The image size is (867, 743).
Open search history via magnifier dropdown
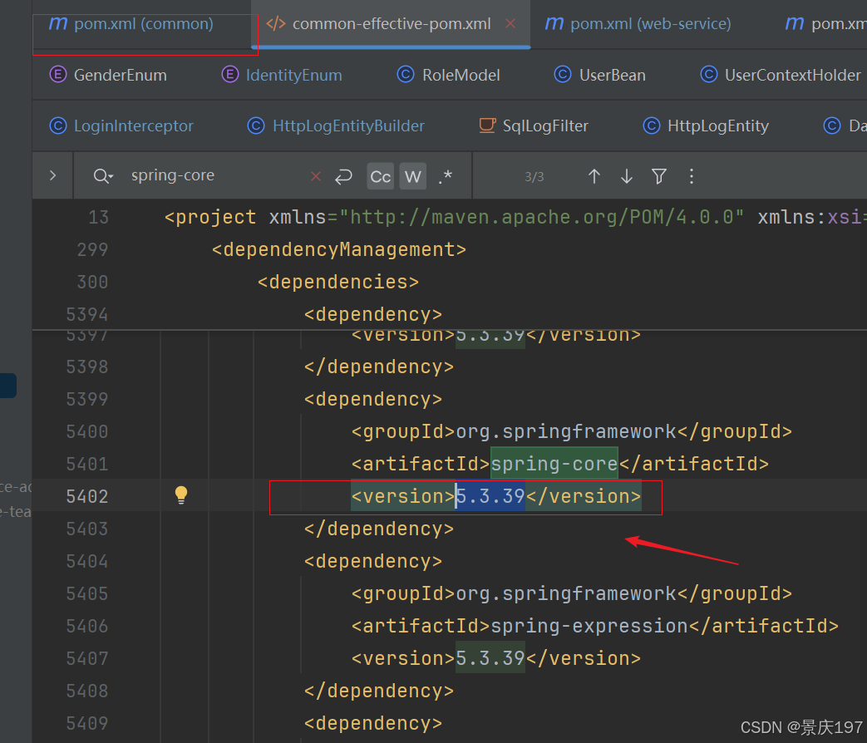(x=101, y=176)
